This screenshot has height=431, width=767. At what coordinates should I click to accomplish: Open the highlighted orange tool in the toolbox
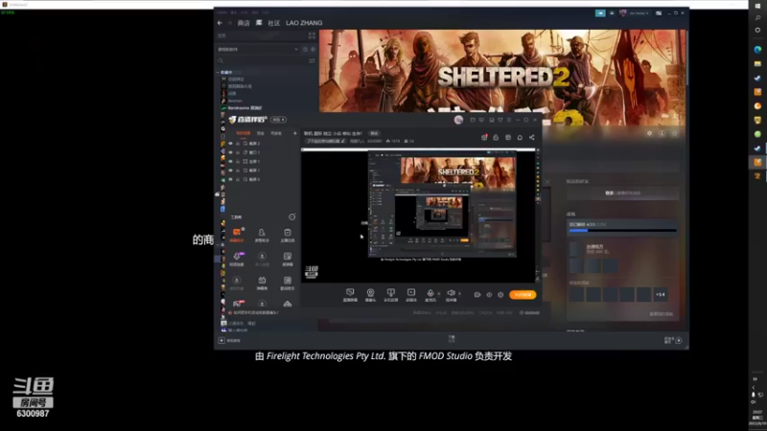[x=237, y=235]
